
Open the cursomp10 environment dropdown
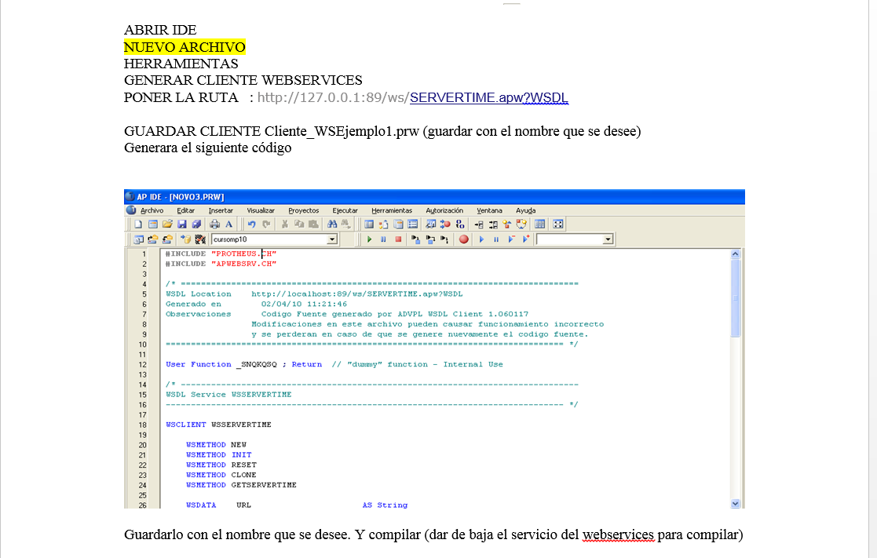(331, 239)
